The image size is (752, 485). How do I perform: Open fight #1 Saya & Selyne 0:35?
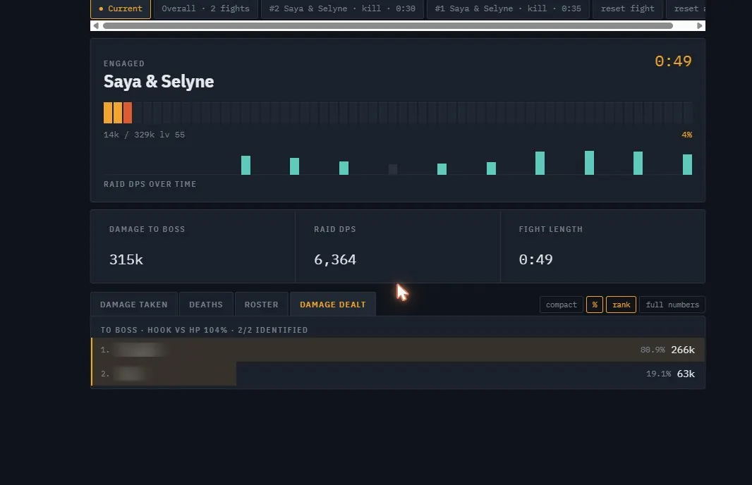[x=508, y=8]
